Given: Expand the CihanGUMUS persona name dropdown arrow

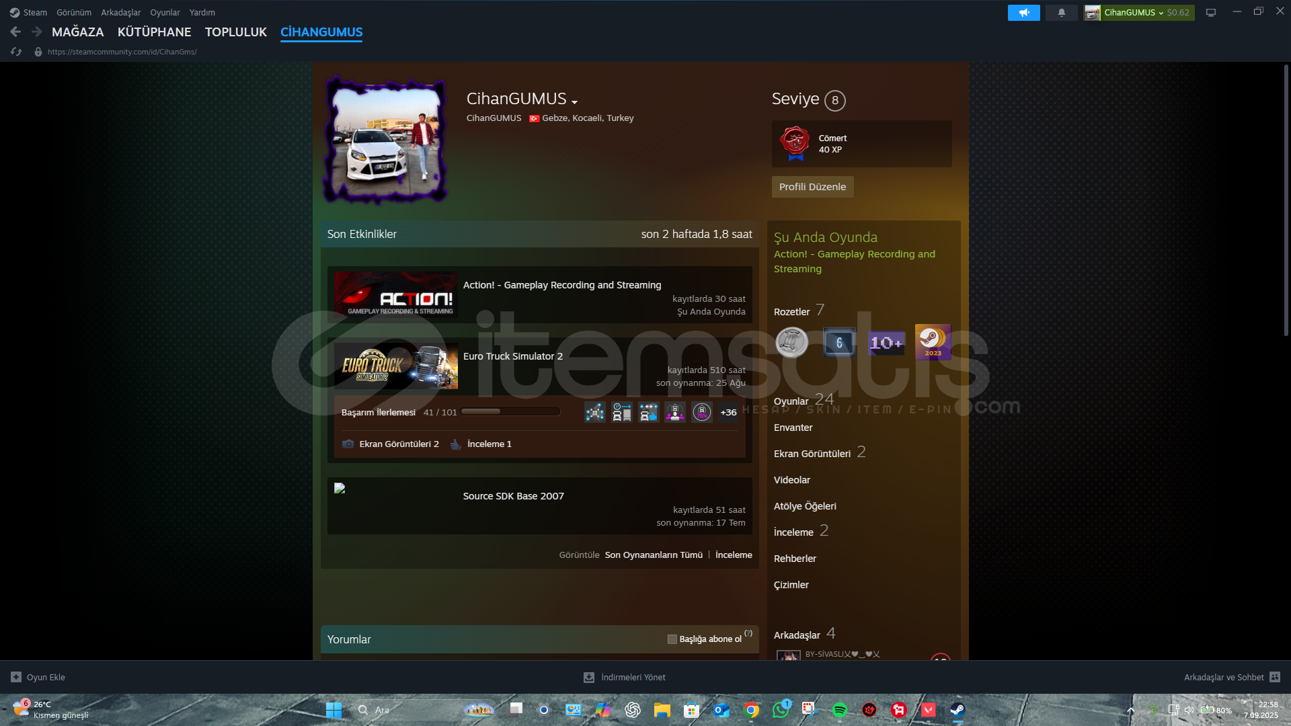Looking at the screenshot, I should coord(575,102).
